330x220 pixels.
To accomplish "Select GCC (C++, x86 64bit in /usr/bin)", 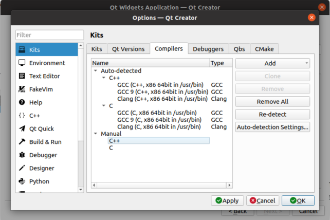I will (x=160, y=85).
